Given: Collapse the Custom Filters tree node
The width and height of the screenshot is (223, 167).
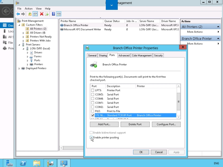Looking at the screenshot, I should 19,25.
